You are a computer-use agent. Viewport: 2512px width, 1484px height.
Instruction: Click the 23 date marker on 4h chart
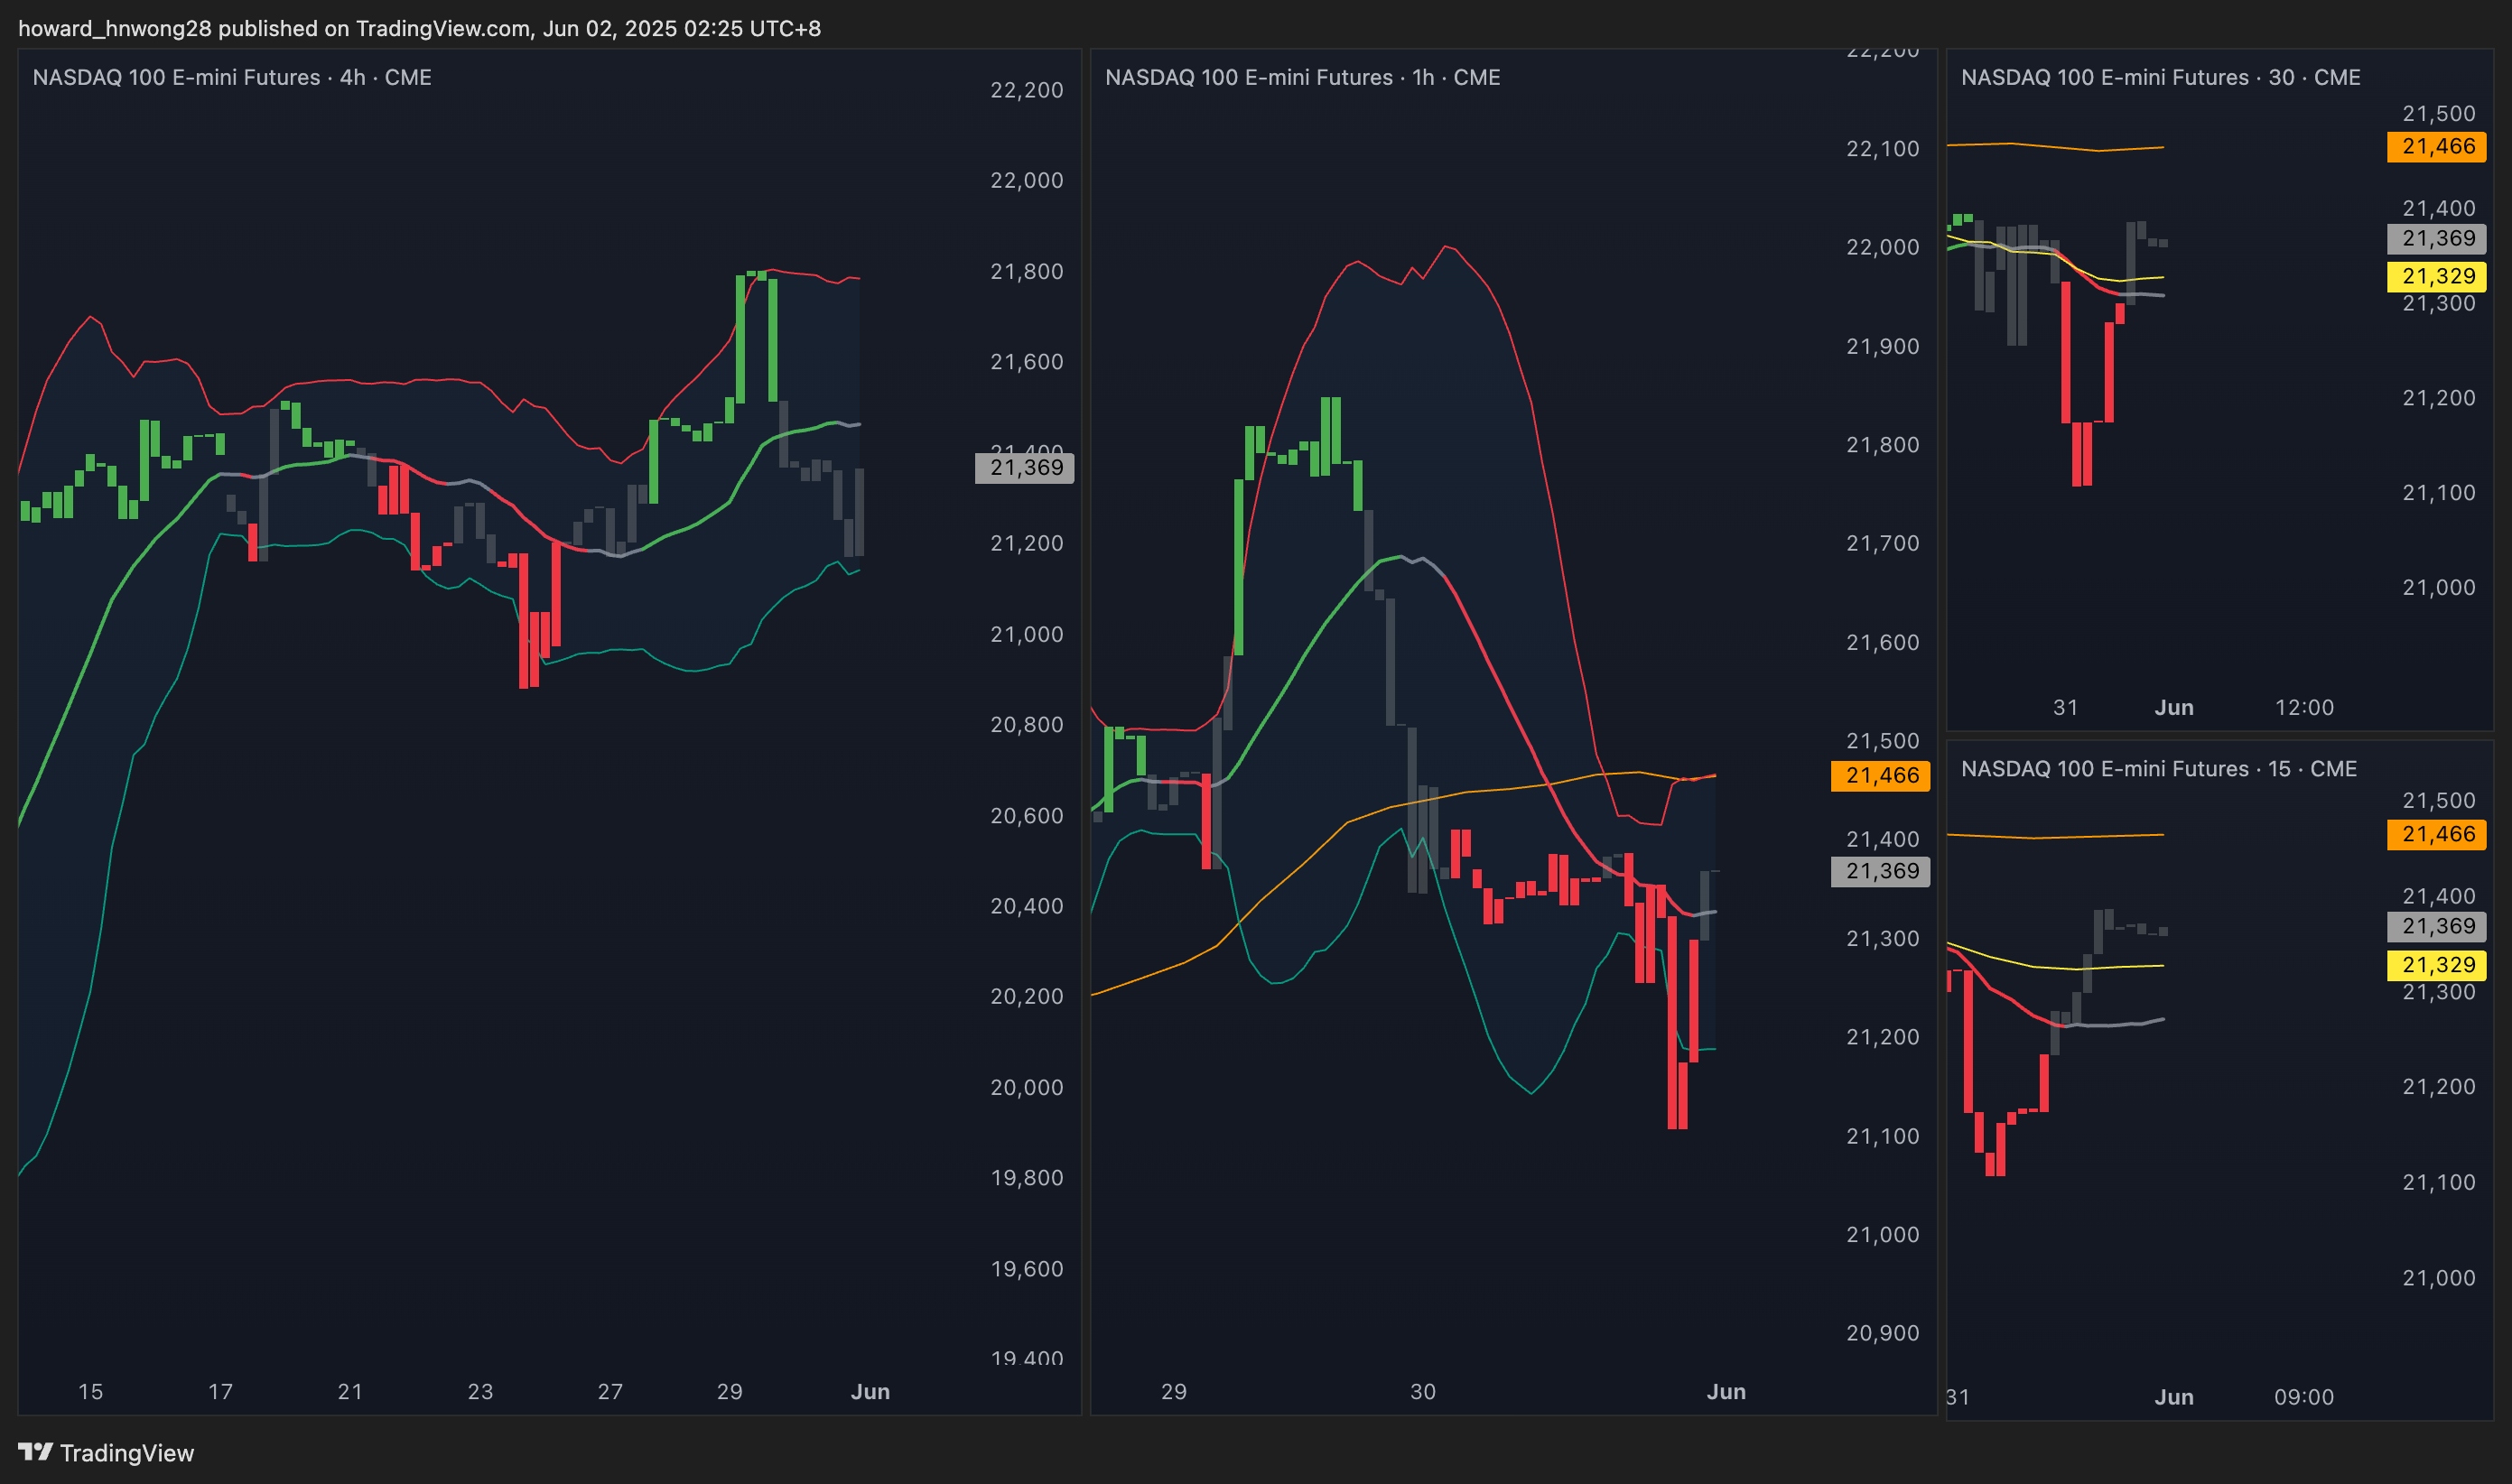click(x=480, y=1391)
